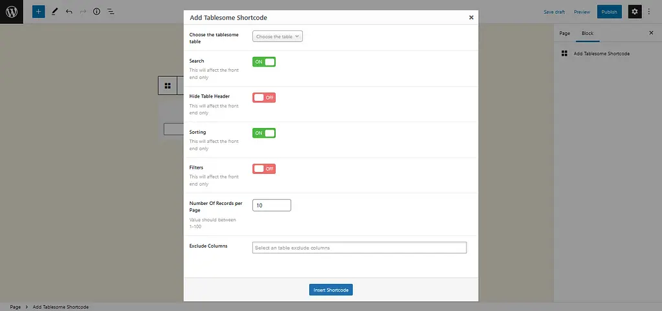
Task: Click Save draft
Action: [x=554, y=12]
